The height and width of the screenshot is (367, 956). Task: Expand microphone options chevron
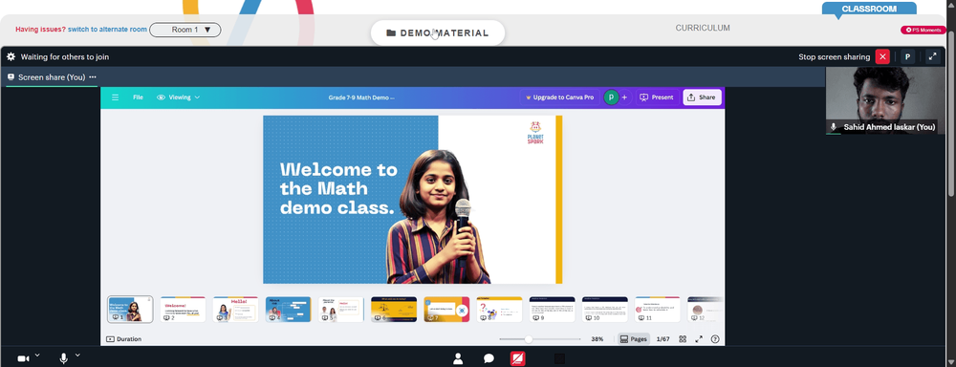click(x=77, y=355)
